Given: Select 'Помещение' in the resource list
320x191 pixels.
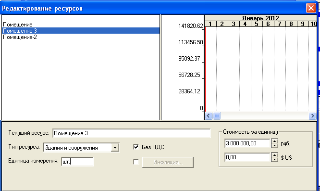Looking at the screenshot, I should point(81,25).
